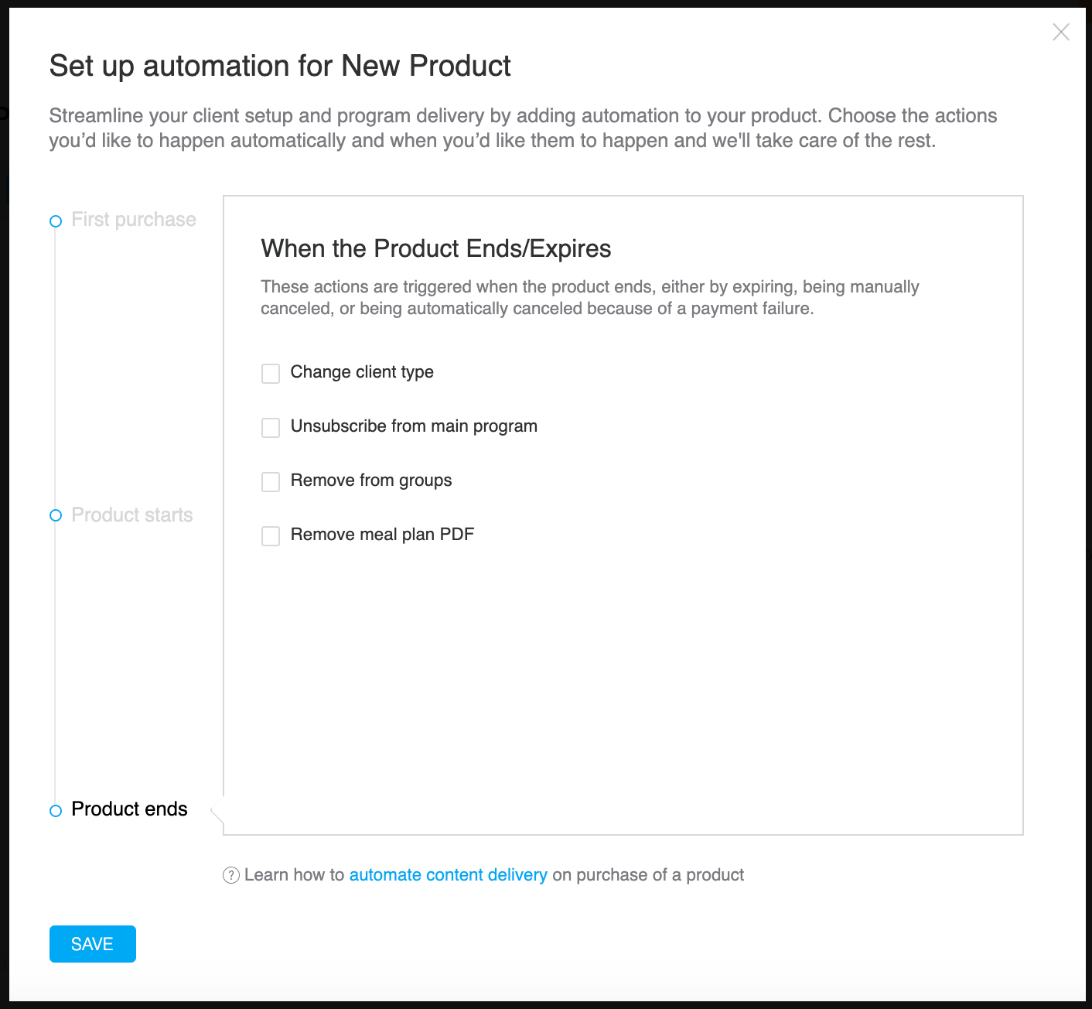Switch to the First purchase step
The height and width of the screenshot is (1009, 1092).
point(134,220)
